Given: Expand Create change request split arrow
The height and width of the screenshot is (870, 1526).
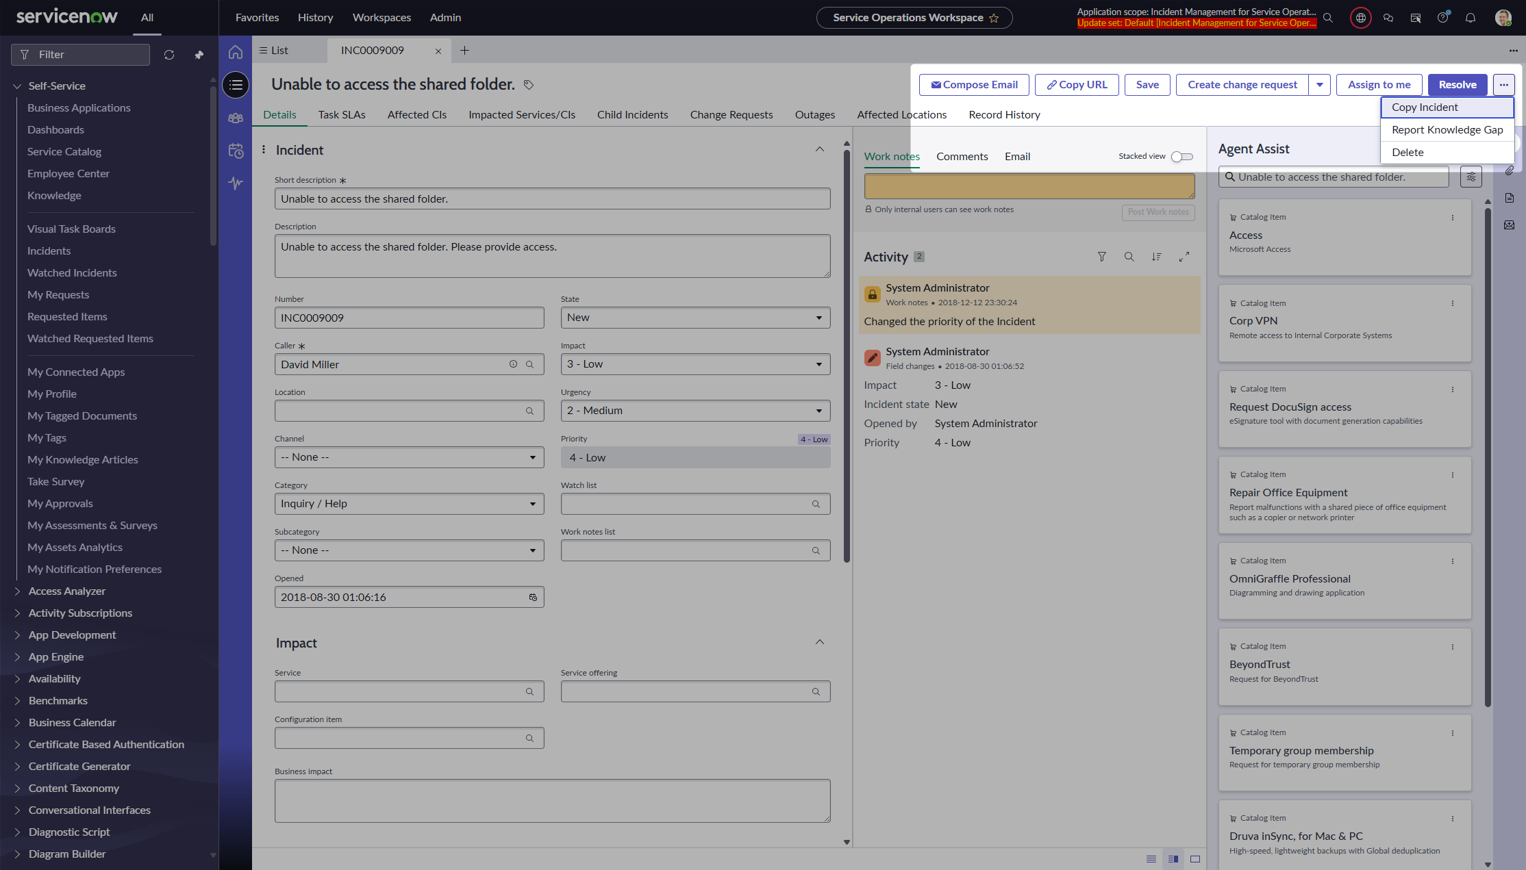Looking at the screenshot, I should (x=1319, y=85).
